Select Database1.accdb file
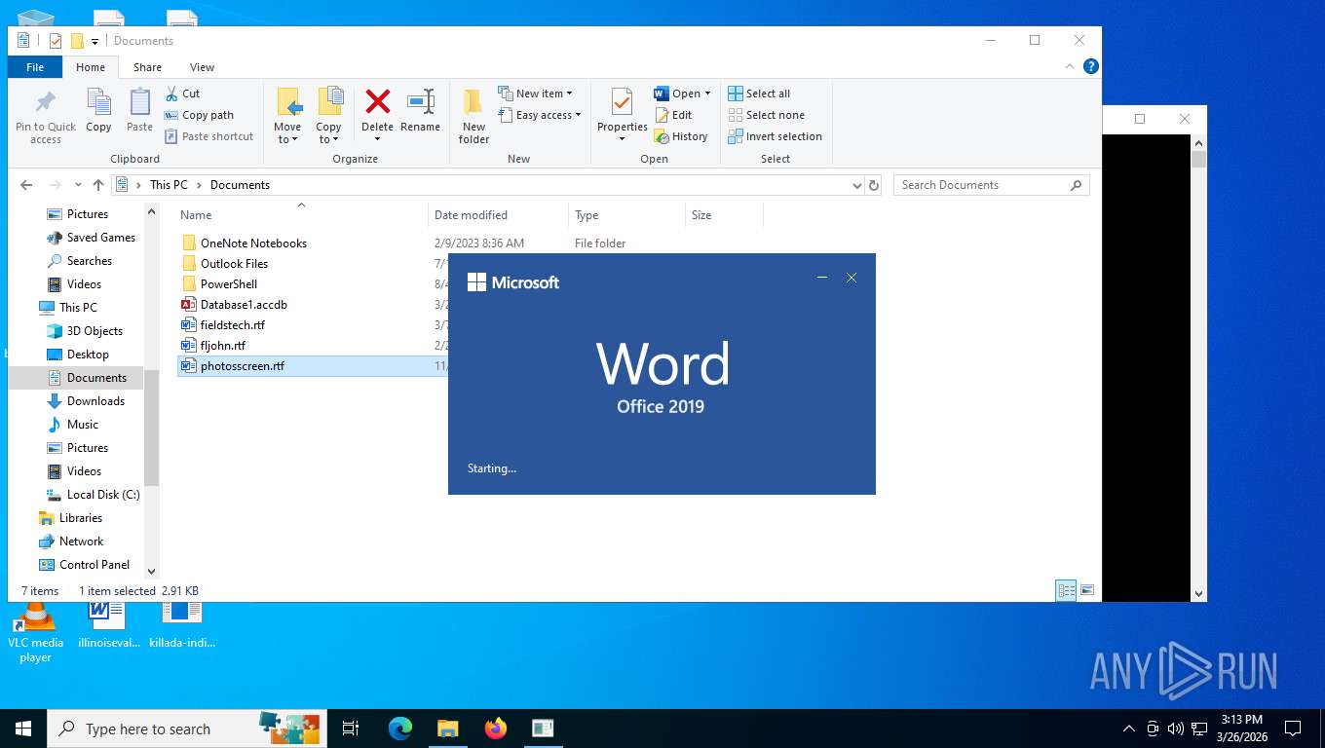 pyautogui.click(x=244, y=305)
